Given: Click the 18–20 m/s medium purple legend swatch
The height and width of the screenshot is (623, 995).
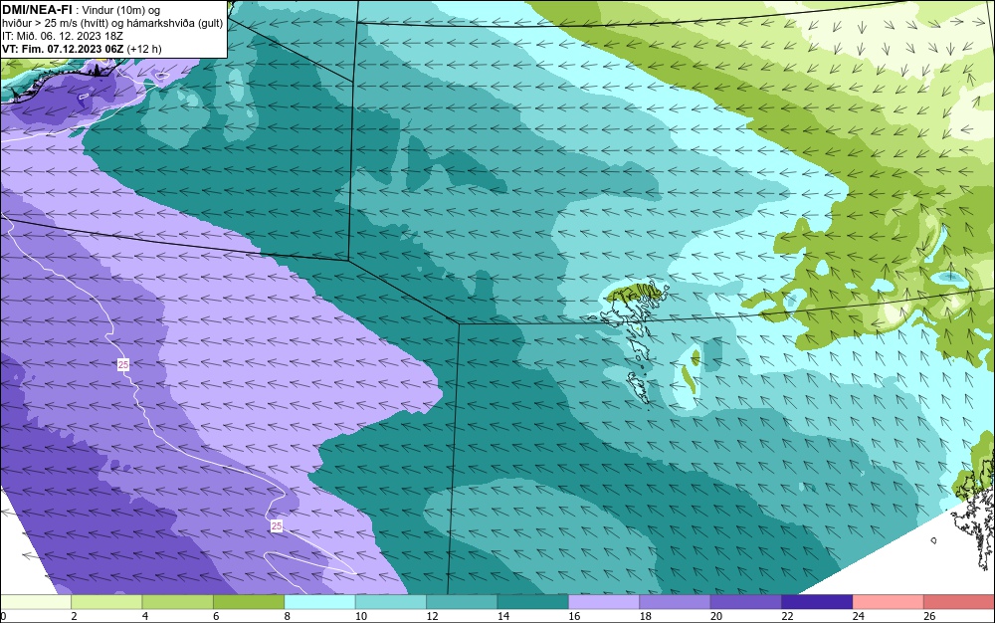Looking at the screenshot, I should pyautogui.click(x=676, y=602).
